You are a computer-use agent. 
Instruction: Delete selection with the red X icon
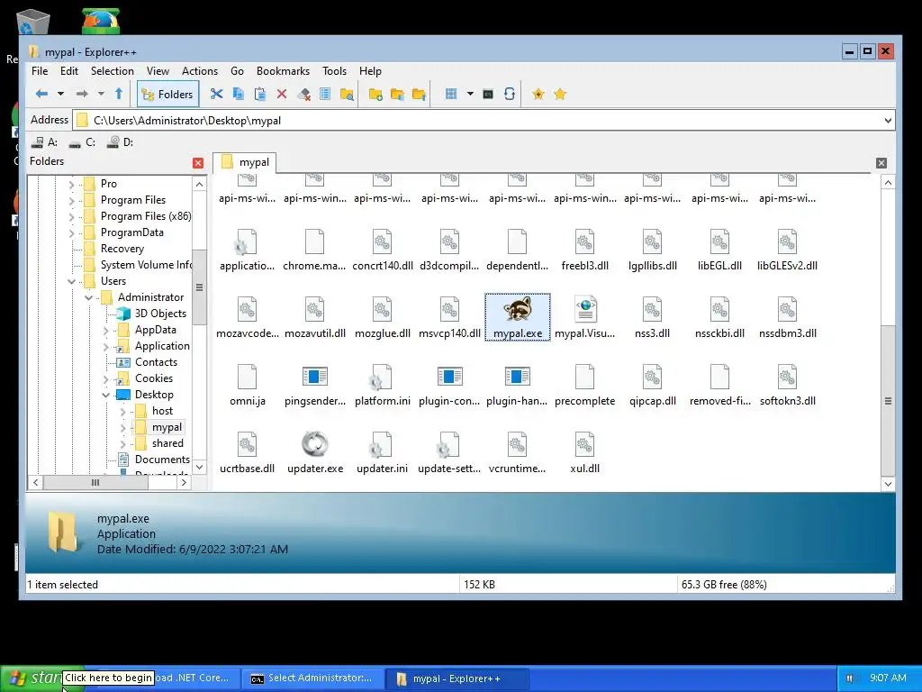pos(282,94)
